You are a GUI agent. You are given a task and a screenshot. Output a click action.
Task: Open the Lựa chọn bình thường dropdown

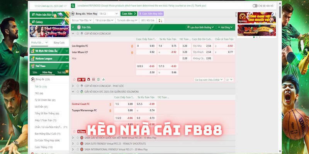[x=200, y=27]
